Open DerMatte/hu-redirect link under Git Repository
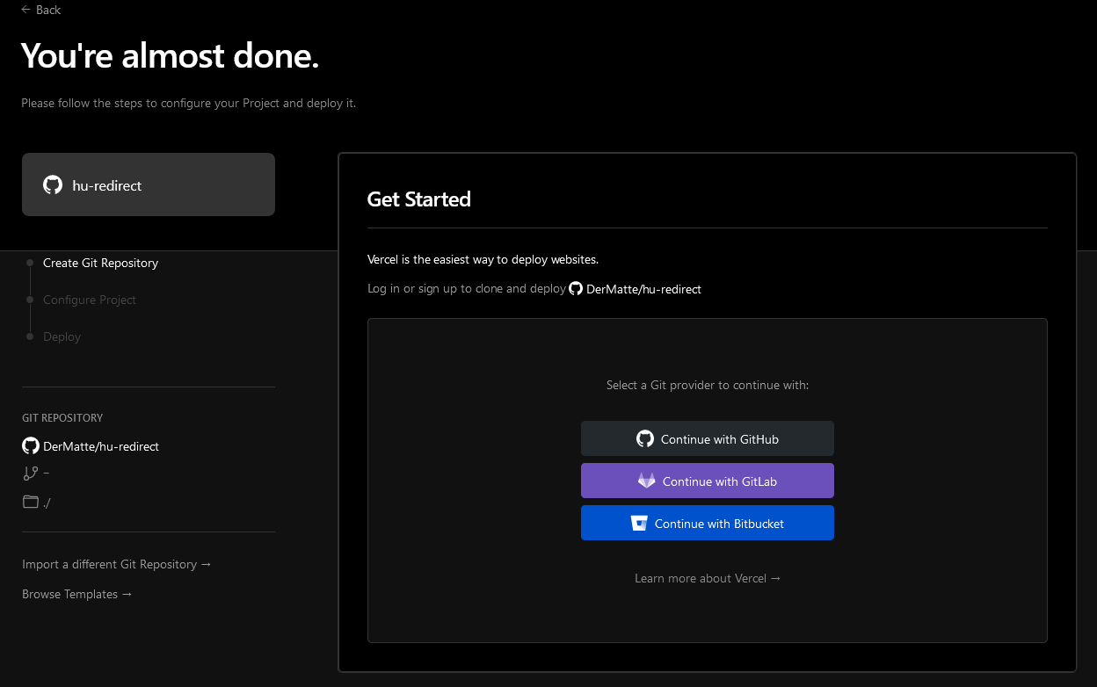The image size is (1097, 687). pos(101,446)
